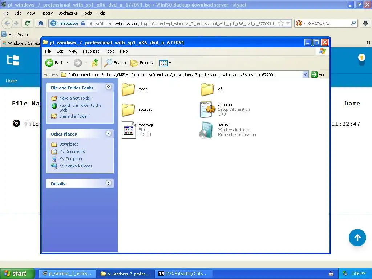Click the disc icon beside file name row
372x279 pixels.
point(16,123)
